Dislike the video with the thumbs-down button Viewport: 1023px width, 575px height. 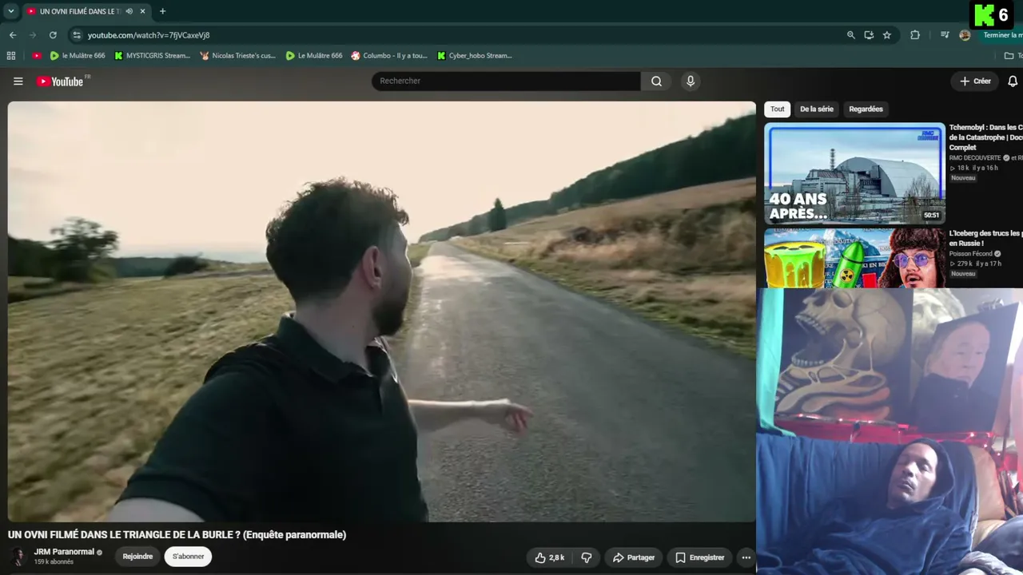click(x=586, y=557)
